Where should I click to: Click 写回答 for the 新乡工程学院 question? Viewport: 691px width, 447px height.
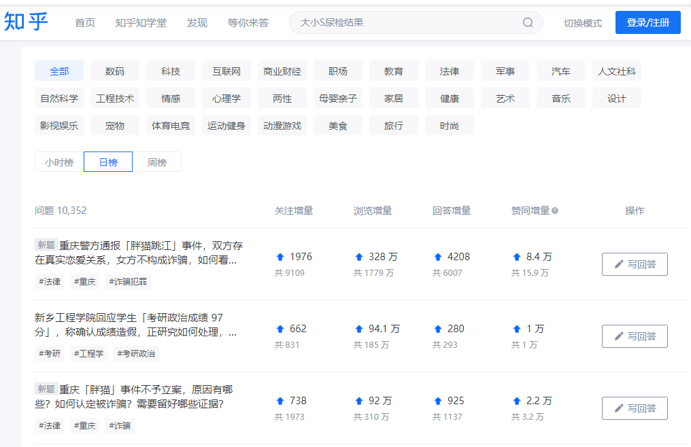point(635,336)
